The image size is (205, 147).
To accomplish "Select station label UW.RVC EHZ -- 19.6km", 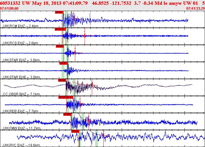I will point(21,145).
